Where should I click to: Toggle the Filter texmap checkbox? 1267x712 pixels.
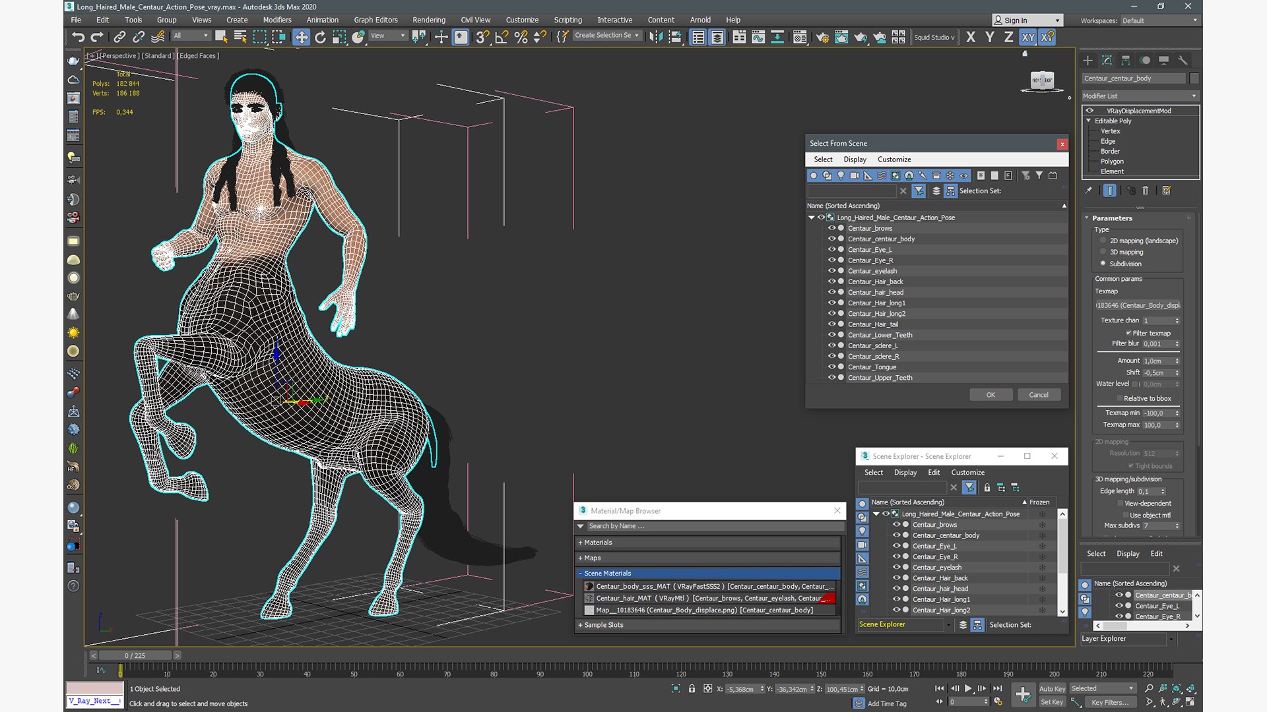pyautogui.click(x=1128, y=333)
